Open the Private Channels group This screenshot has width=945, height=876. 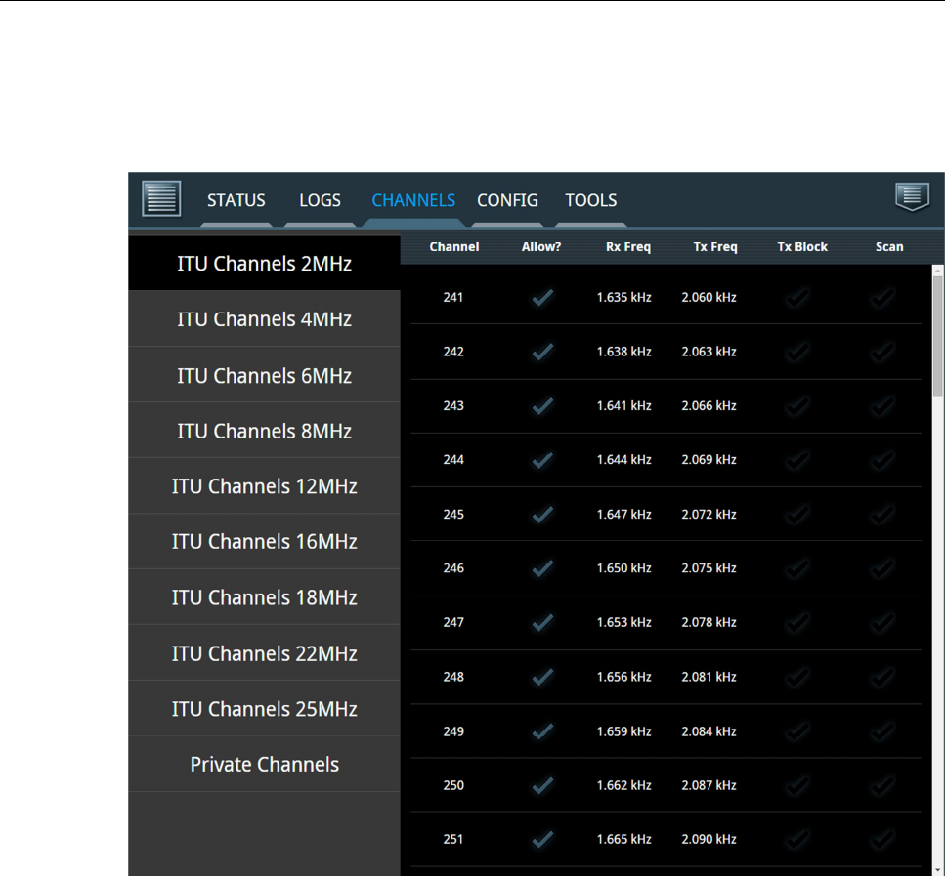pyautogui.click(x=264, y=764)
